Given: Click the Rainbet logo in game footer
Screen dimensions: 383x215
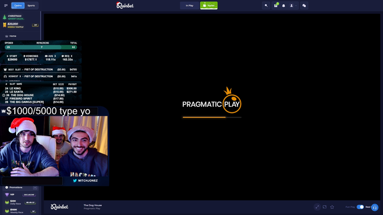Looking at the screenshot, I should [59, 207].
